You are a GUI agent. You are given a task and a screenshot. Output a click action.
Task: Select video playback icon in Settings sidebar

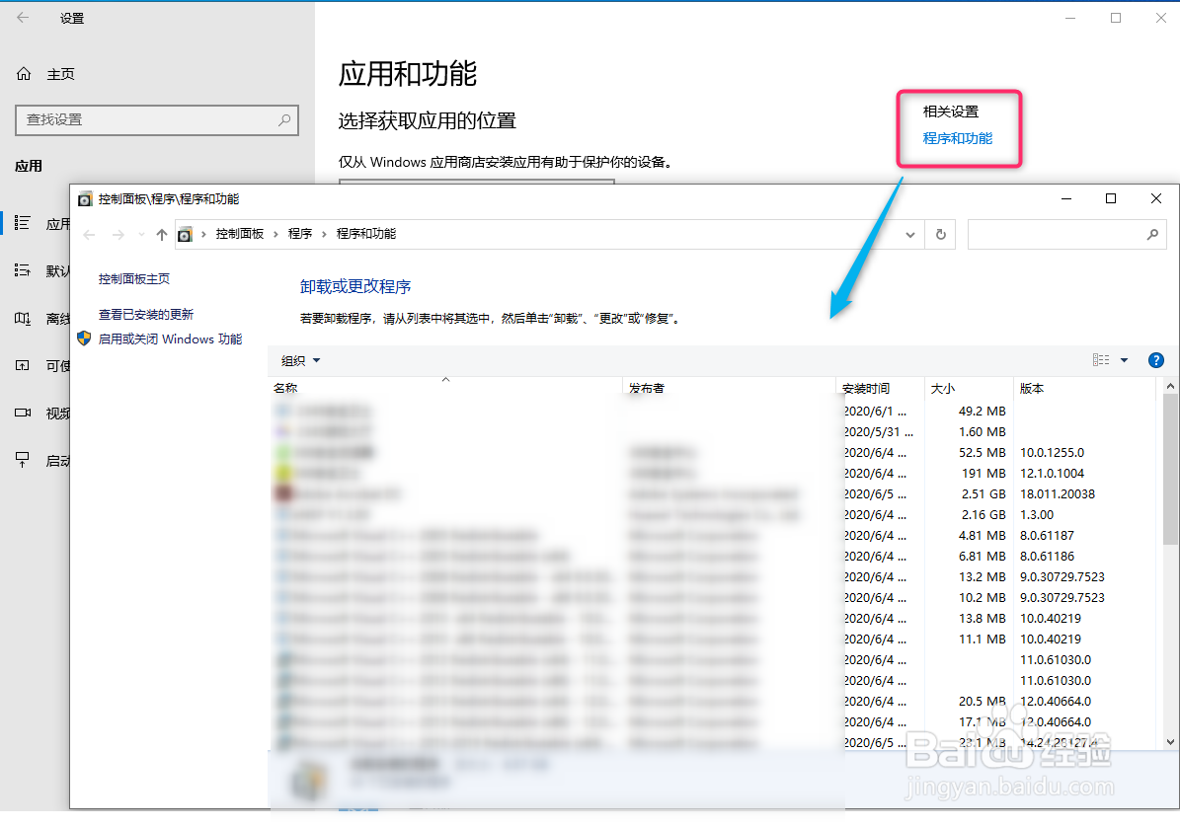(x=23, y=413)
